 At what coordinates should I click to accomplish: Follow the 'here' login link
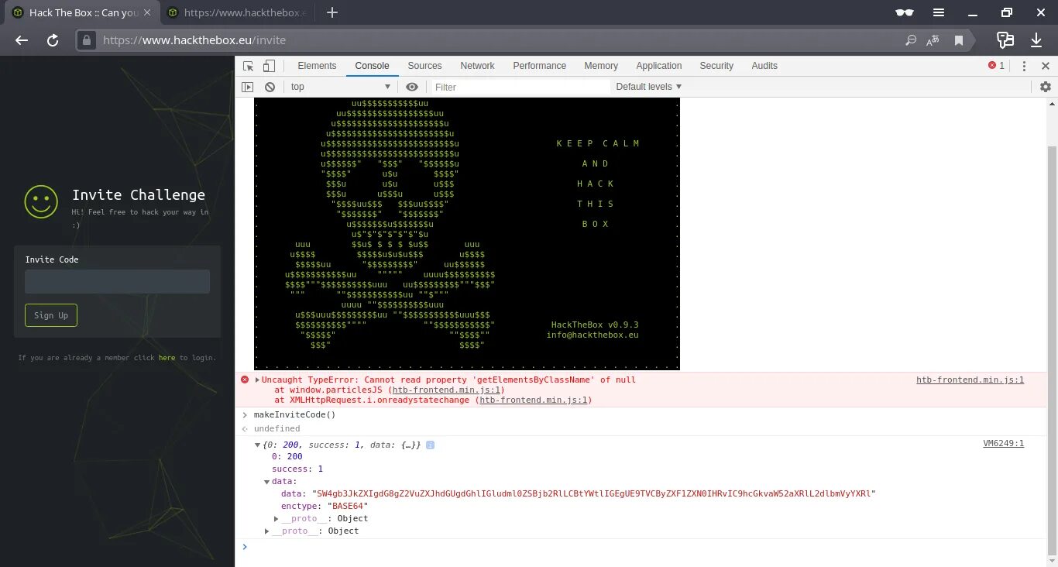[x=167, y=358]
